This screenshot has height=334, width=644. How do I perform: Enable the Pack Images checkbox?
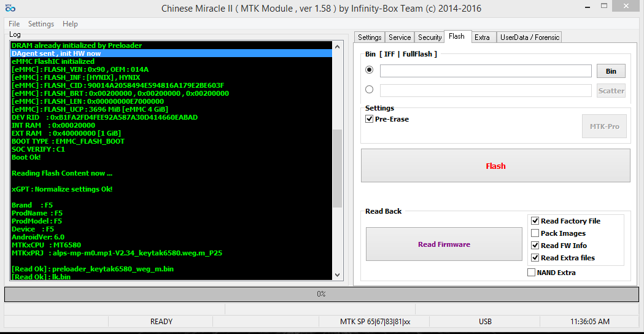[535, 233]
